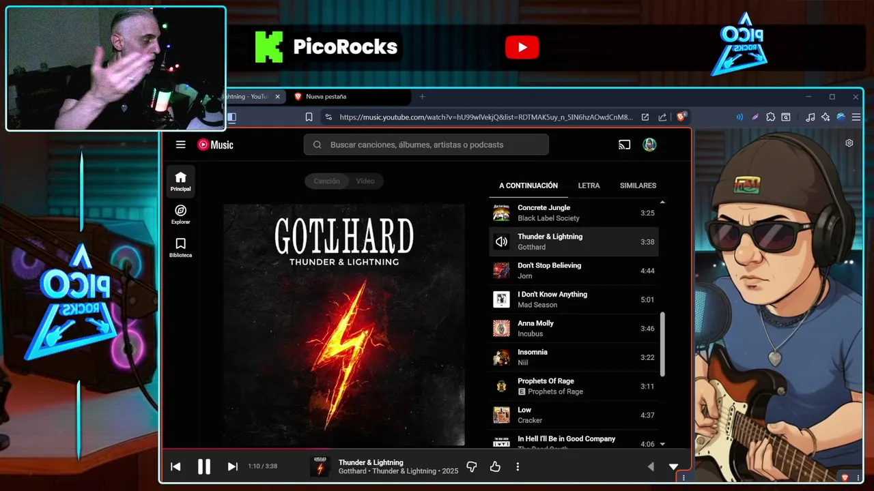Click the YouTube logo in stream banner
The image size is (874, 491).
tap(522, 47)
